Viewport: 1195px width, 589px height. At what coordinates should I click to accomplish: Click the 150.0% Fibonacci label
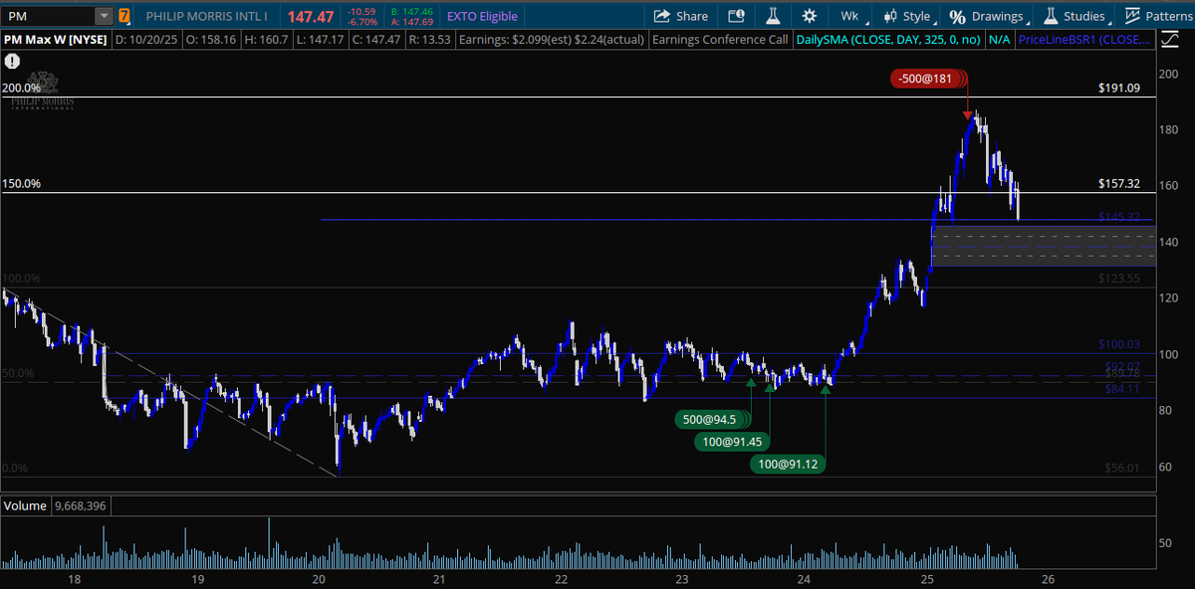coord(21,184)
